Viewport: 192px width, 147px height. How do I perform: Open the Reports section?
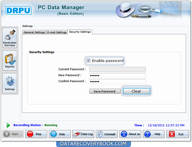(x=10, y=61)
